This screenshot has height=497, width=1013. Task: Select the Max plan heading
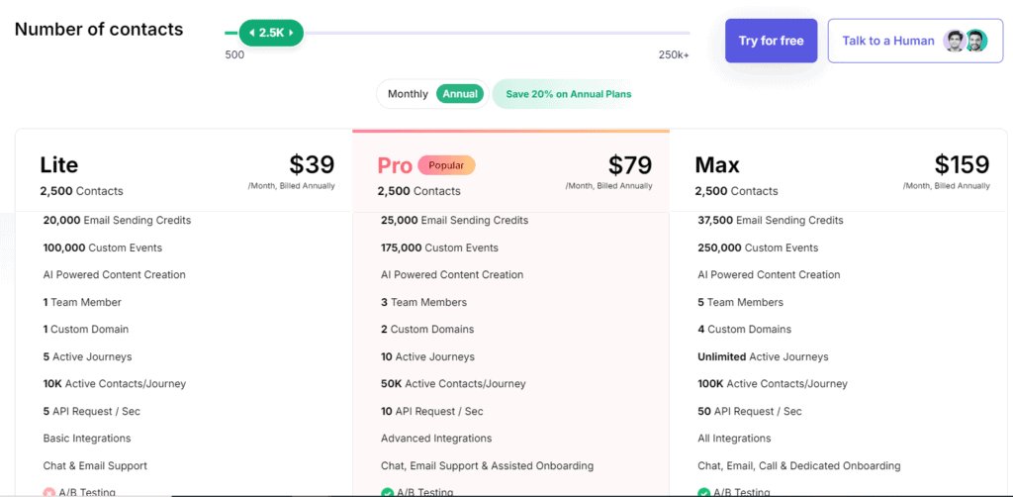[717, 164]
